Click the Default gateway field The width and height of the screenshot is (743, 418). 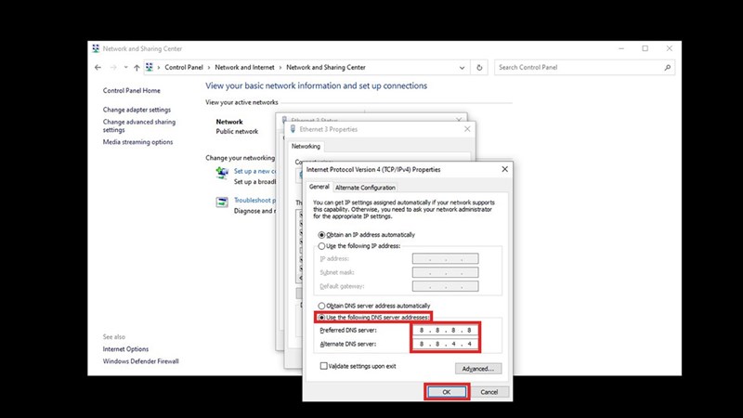click(446, 286)
